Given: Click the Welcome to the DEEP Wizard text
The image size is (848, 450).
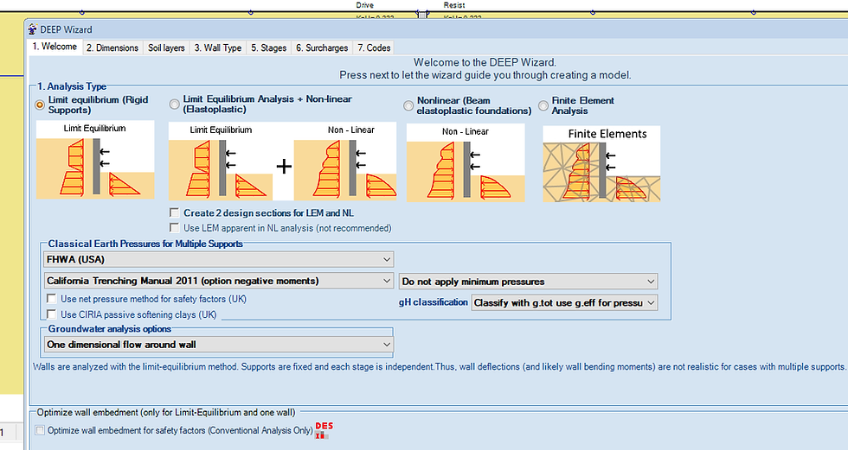Looking at the screenshot, I should [485, 62].
